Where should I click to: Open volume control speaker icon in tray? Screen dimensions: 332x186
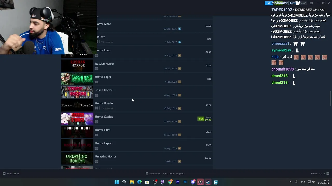pos(314,182)
